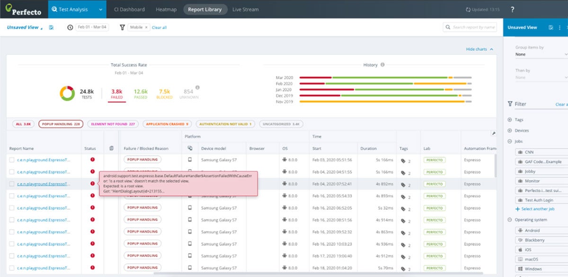Viewport: 568px width, 277px height.
Task: Click the History info icon
Action: coord(382,65)
